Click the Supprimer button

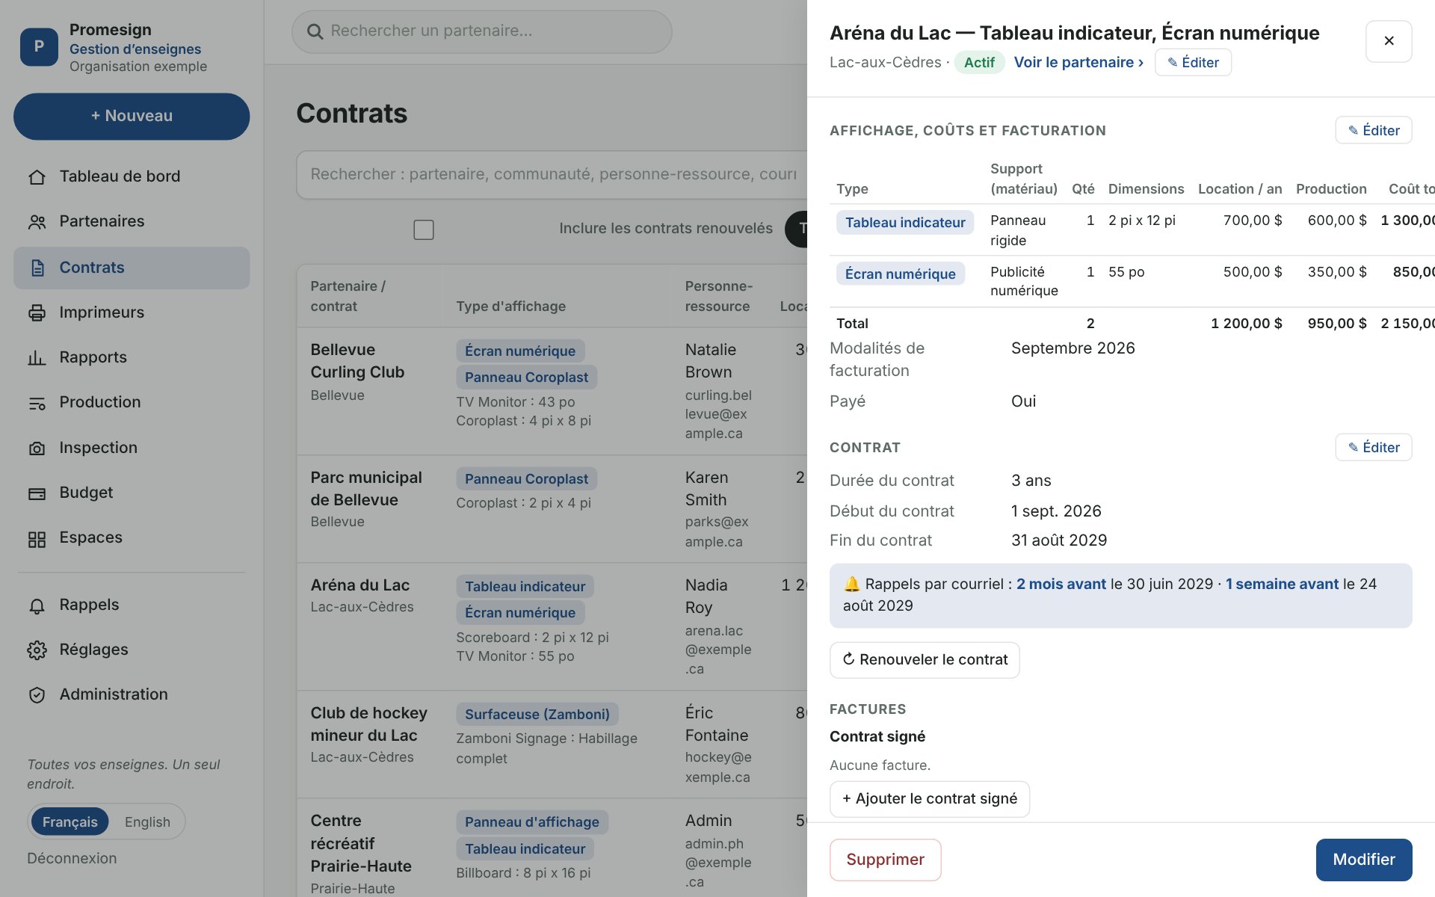pyautogui.click(x=885, y=860)
